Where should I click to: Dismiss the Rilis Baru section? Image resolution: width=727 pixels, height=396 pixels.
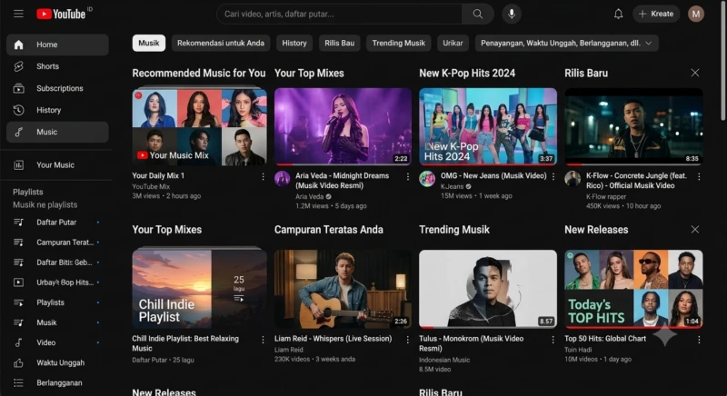pyautogui.click(x=694, y=73)
